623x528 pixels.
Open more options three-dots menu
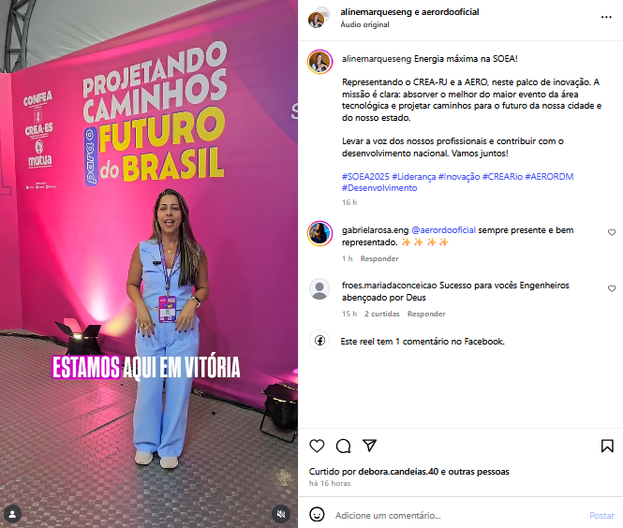click(606, 17)
